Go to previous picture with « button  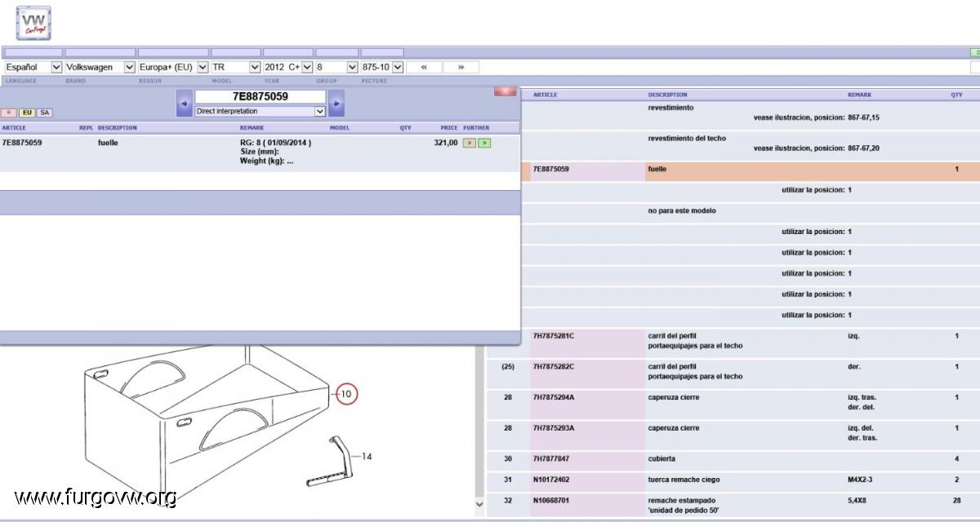click(424, 67)
